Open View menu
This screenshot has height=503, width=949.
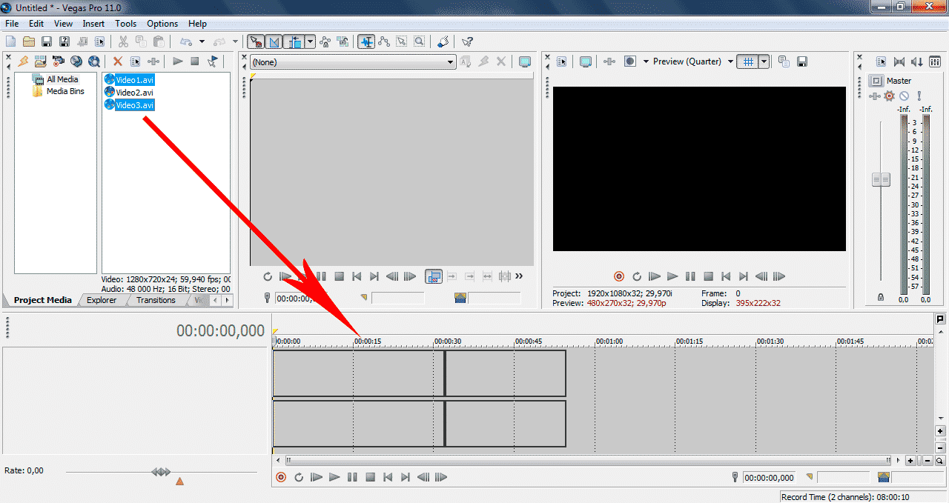[x=63, y=24]
